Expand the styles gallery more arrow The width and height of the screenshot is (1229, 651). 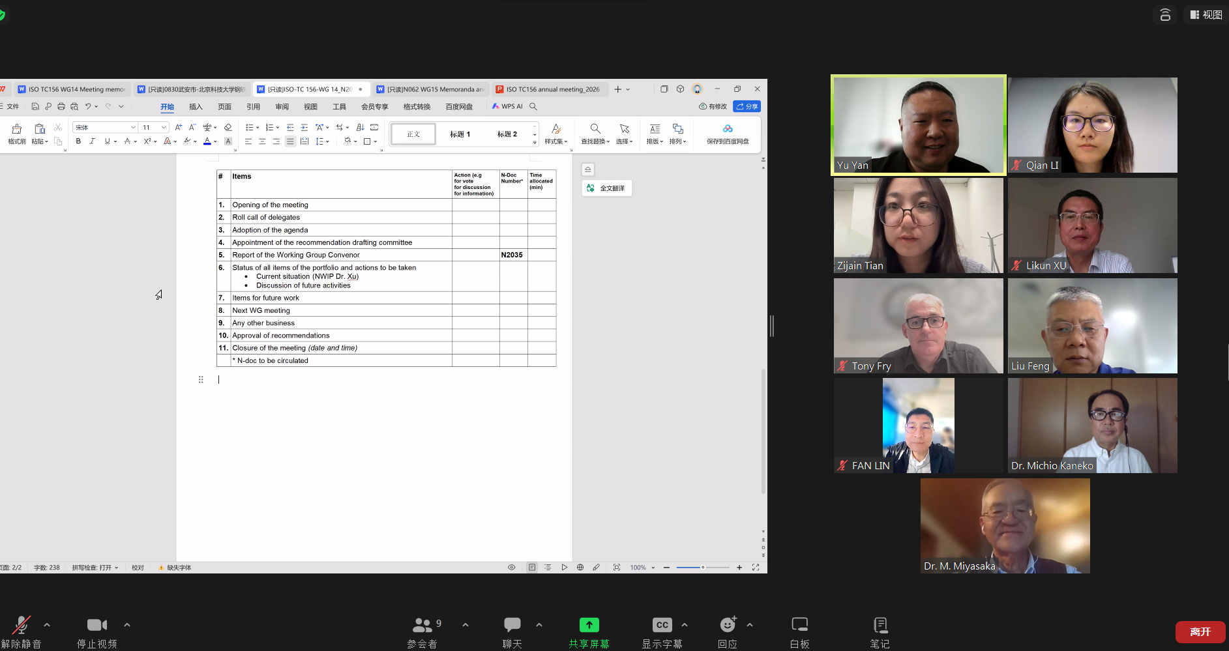(535, 143)
